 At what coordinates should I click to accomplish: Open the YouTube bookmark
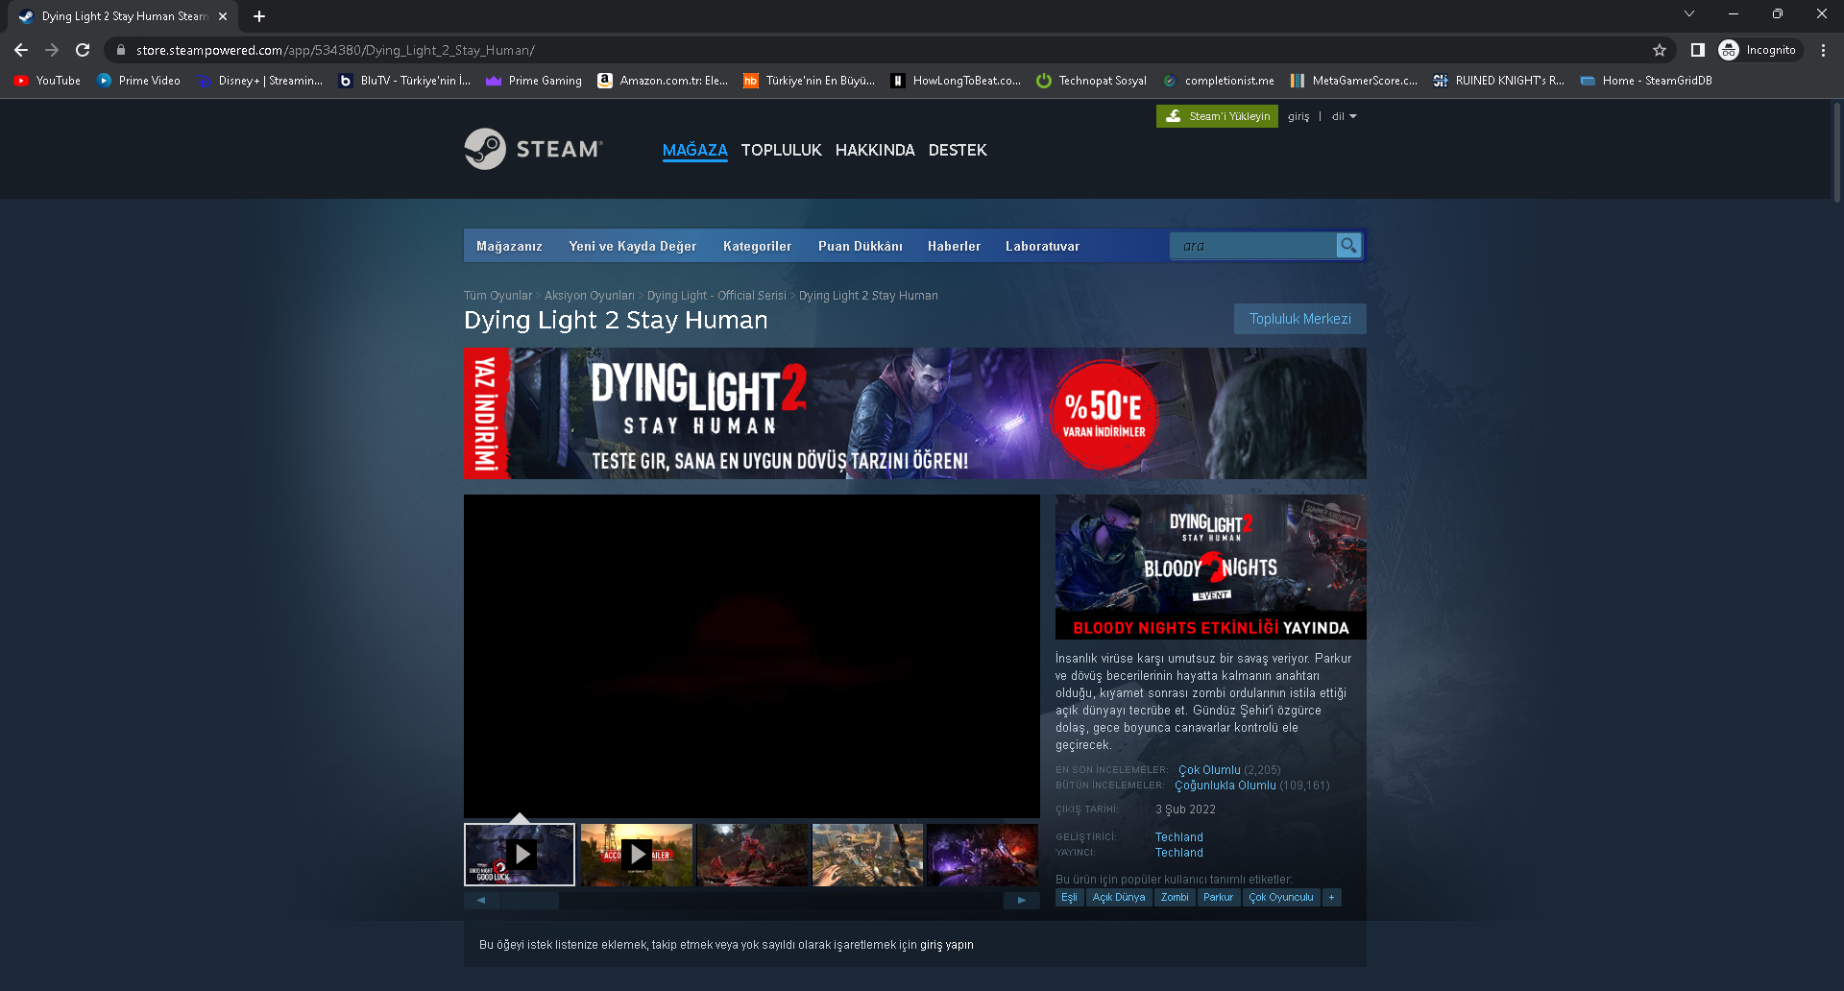pos(47,81)
